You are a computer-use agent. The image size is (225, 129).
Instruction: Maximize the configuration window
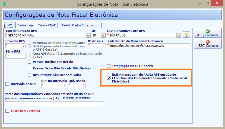(x=207, y=3)
